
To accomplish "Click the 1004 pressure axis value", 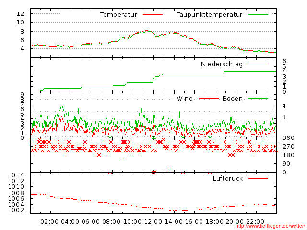I will [16, 205].
